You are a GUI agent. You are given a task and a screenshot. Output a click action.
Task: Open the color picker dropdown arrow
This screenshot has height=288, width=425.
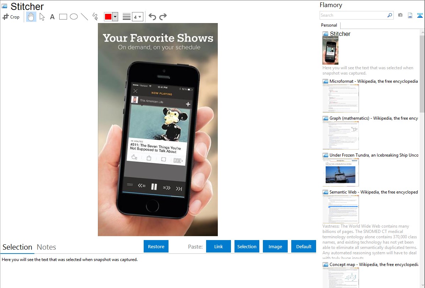tap(115, 17)
